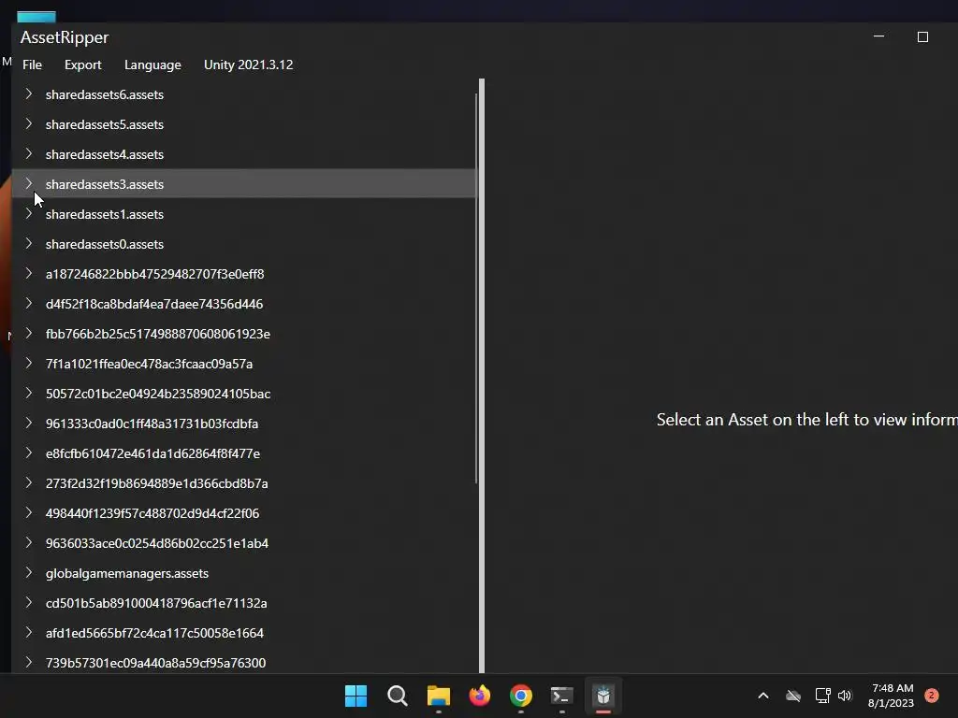Expand the e8fcfb610472e461da1d62864f8f477e chevron
The height and width of the screenshot is (718, 958).
(x=28, y=453)
